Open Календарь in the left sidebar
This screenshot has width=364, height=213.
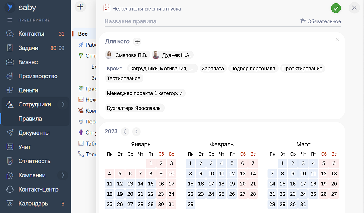pos(33,204)
